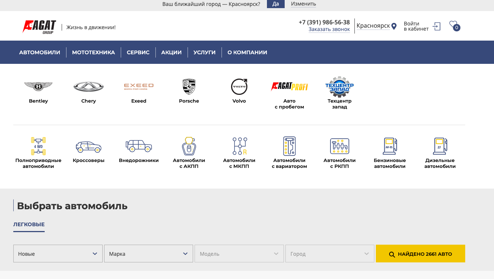Click the Кроссоверы text label
The width and height of the screenshot is (494, 279).
coord(89,160)
